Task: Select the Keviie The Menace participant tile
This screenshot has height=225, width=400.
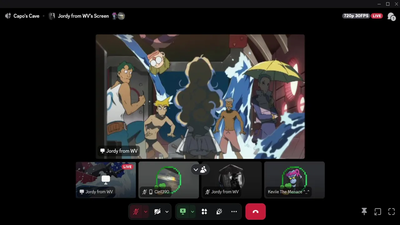Action: point(294,180)
